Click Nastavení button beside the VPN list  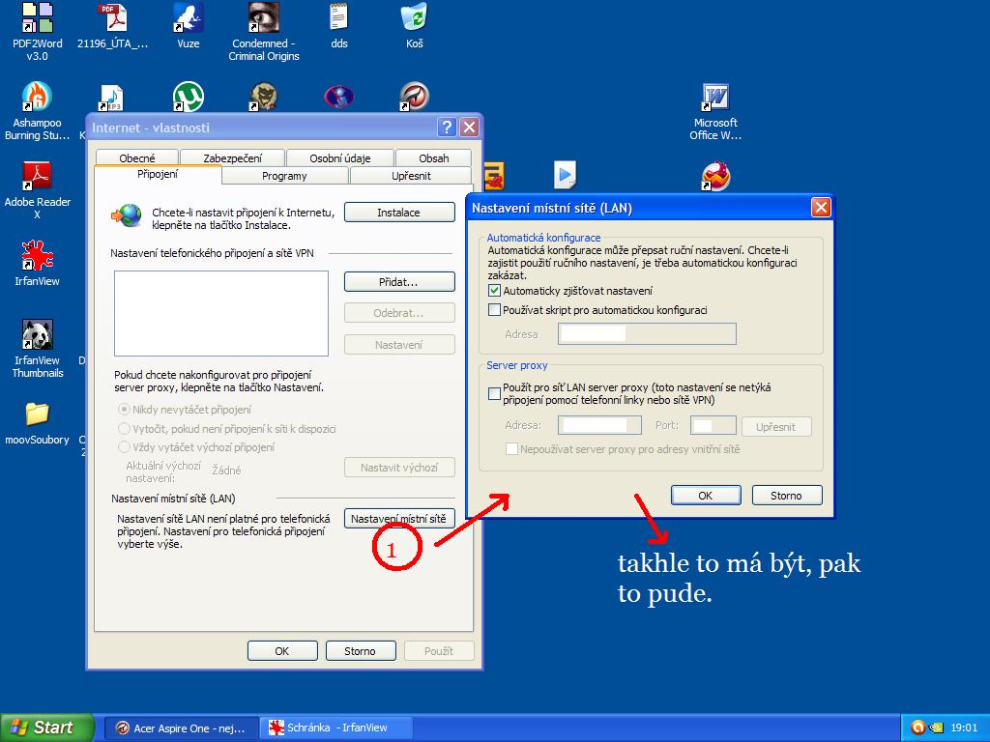[x=399, y=345]
